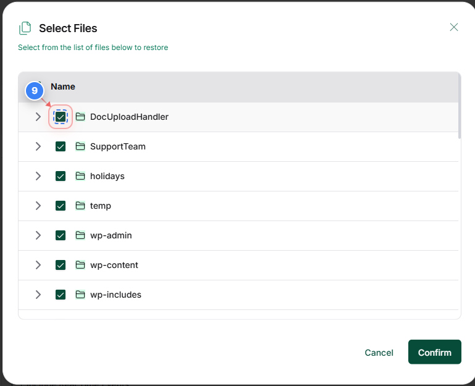Viewport: 475px width, 386px height.
Task: Uncheck the DocUploadHandler checkbox
Action: [x=61, y=117]
